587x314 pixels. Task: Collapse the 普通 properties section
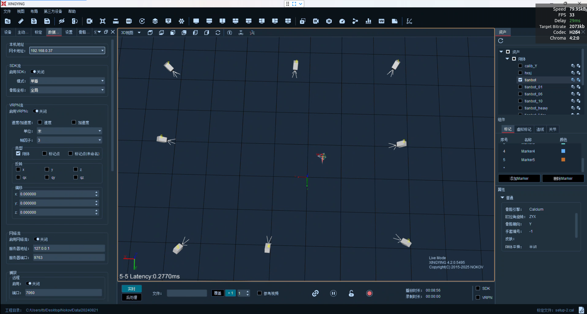502,197
